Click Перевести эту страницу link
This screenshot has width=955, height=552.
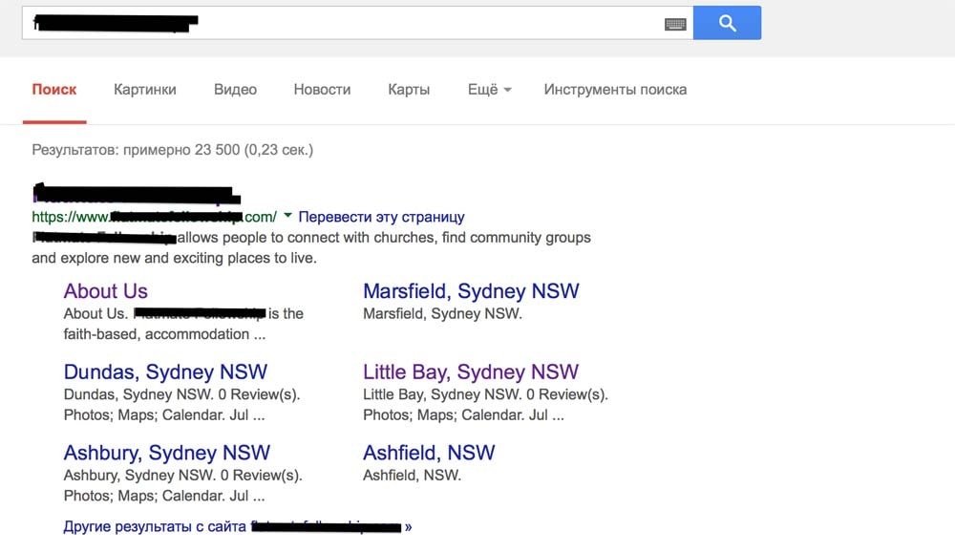coord(382,217)
